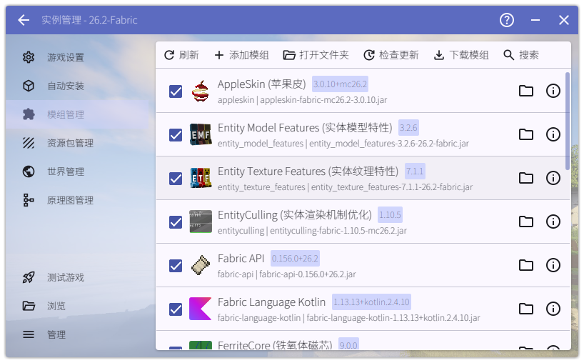
Task: Uncheck the AppleSkin mod checkbox
Action: point(176,91)
